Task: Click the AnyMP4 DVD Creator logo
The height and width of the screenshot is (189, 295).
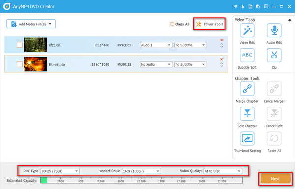Action: click(7, 6)
